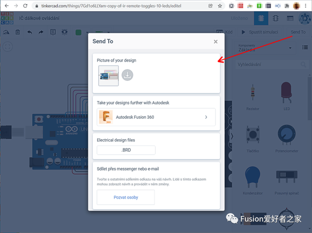Expand the Autodesk Fusion 360 chevron

206,117
